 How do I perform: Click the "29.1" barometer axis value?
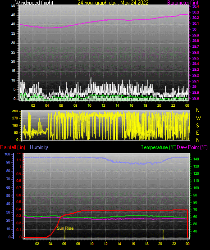(x=196, y=81)
